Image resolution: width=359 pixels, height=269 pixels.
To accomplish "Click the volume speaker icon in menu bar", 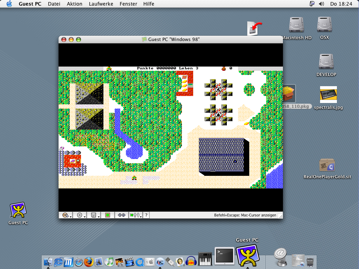I will click(x=321, y=4).
